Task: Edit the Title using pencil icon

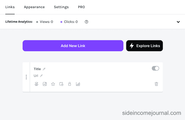Action: [44, 69]
